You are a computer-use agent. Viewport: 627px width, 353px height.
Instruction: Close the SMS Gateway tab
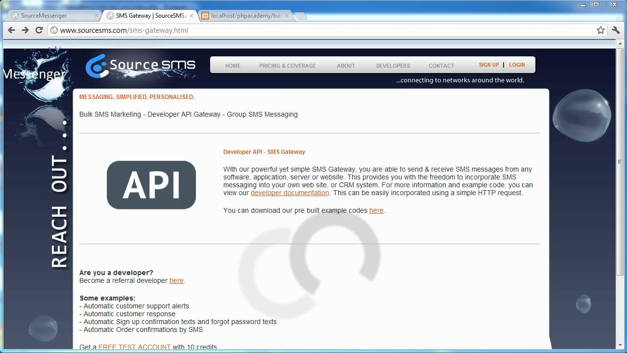(192, 16)
